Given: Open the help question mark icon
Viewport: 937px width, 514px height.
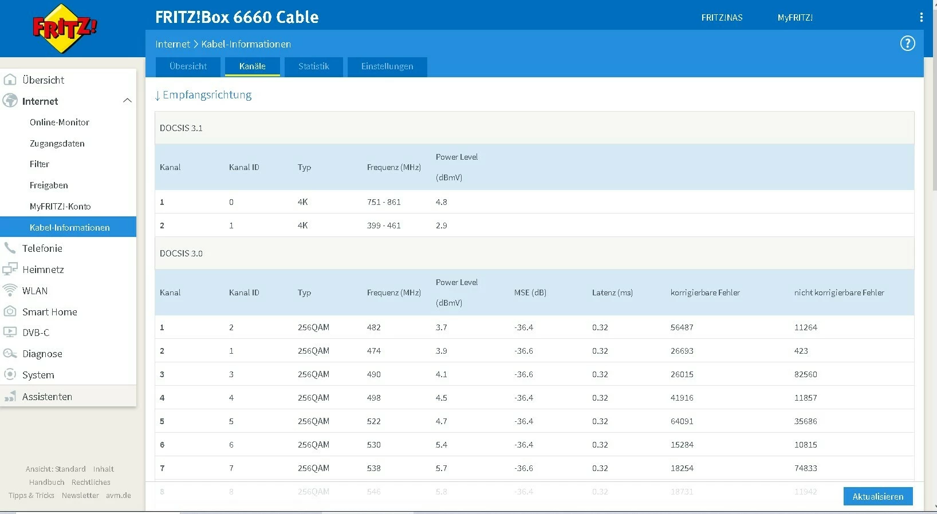Looking at the screenshot, I should (907, 44).
